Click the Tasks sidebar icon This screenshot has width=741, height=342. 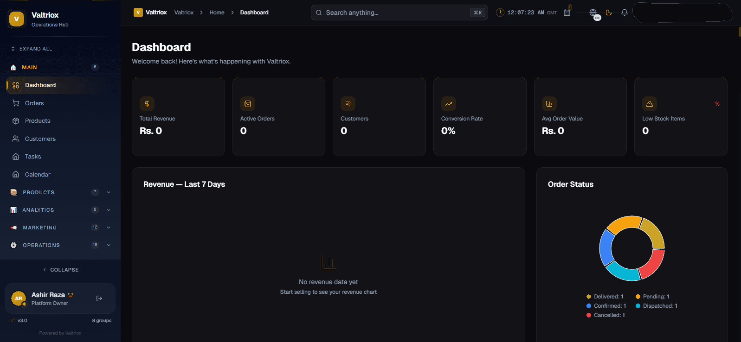16,157
